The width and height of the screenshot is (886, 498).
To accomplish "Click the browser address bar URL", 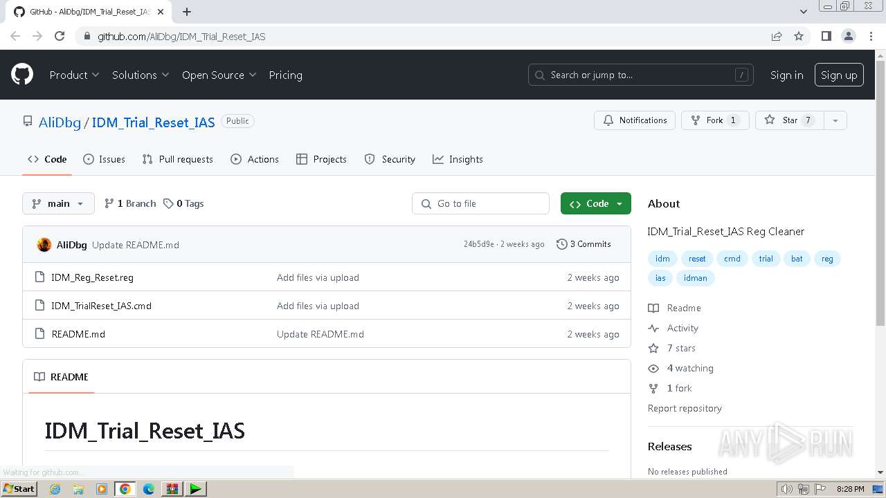I will 181,36.
